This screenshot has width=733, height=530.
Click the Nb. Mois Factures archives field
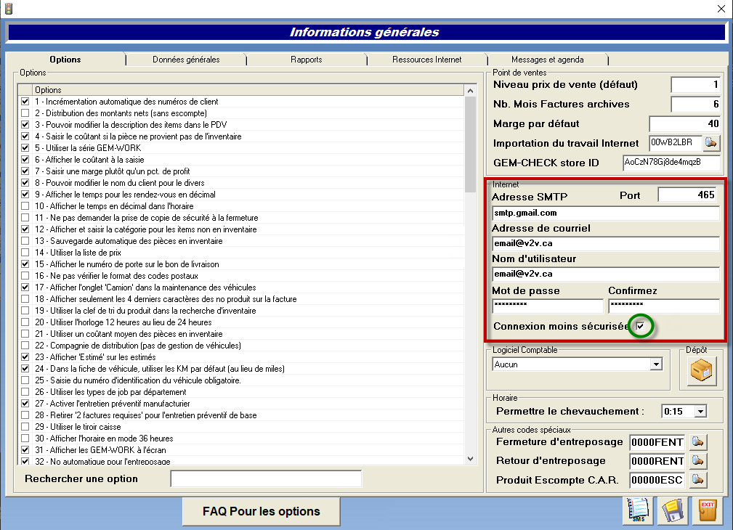696,105
